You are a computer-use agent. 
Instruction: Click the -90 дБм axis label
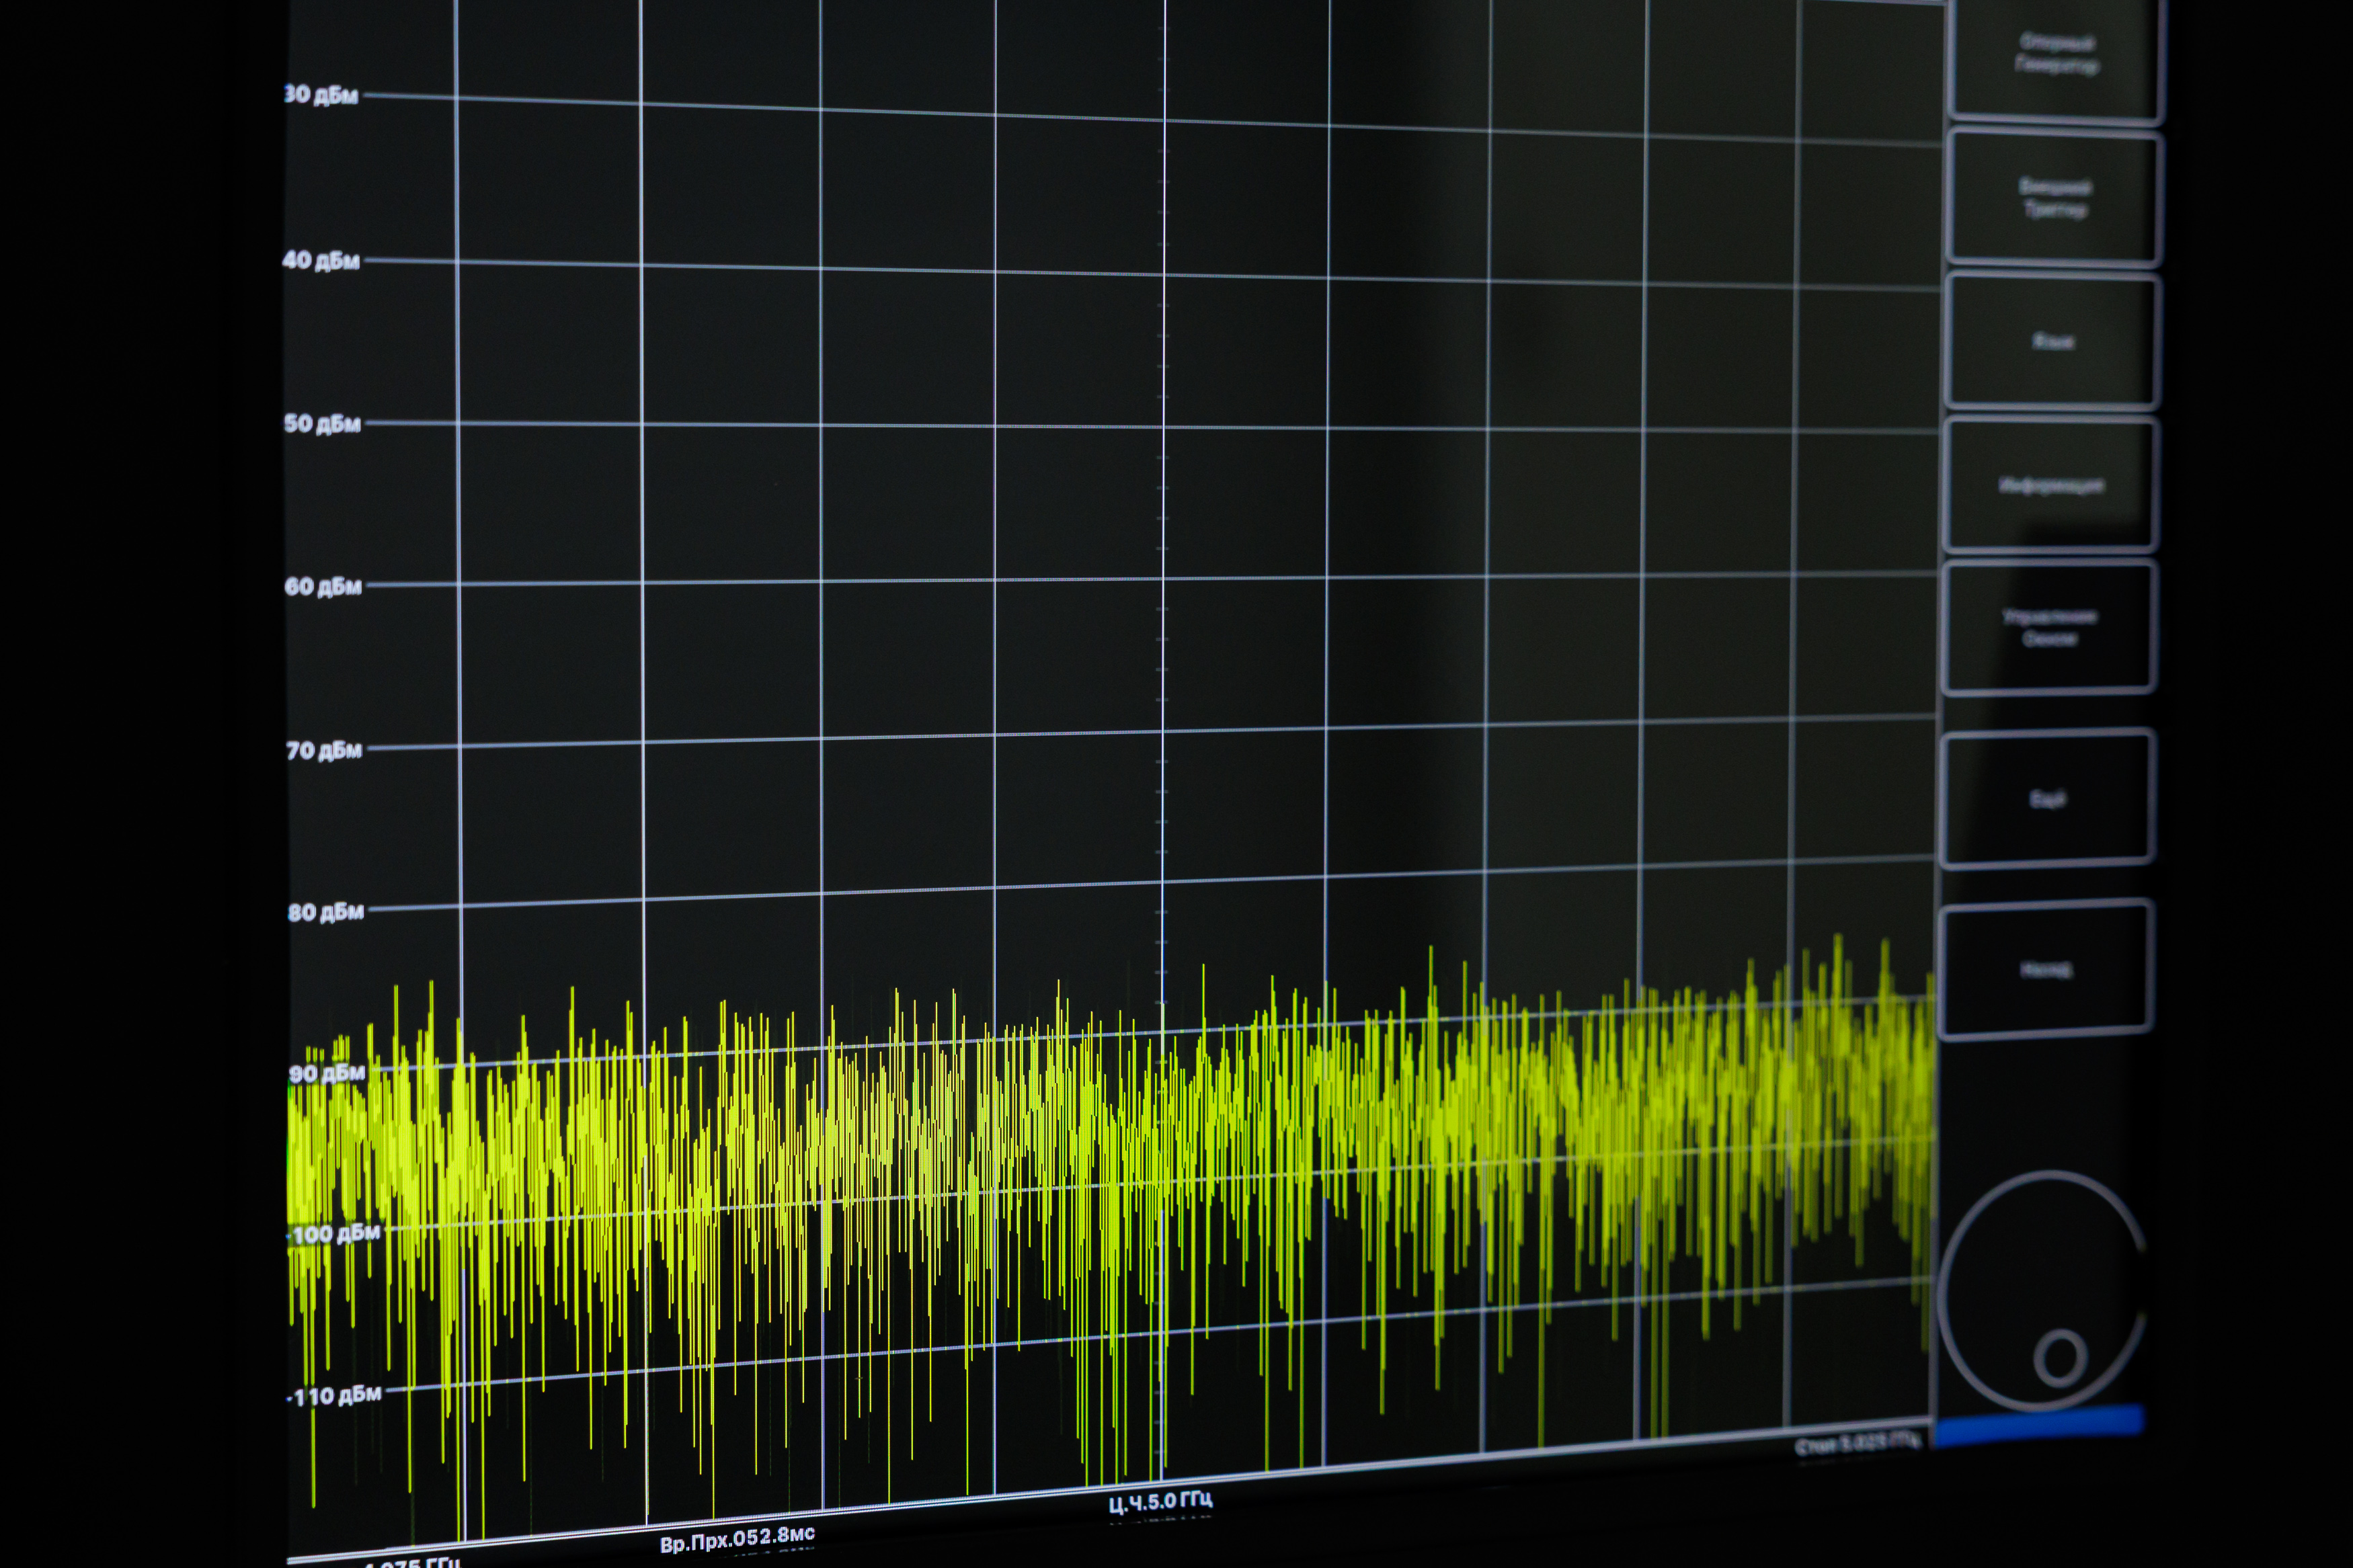tap(328, 1074)
